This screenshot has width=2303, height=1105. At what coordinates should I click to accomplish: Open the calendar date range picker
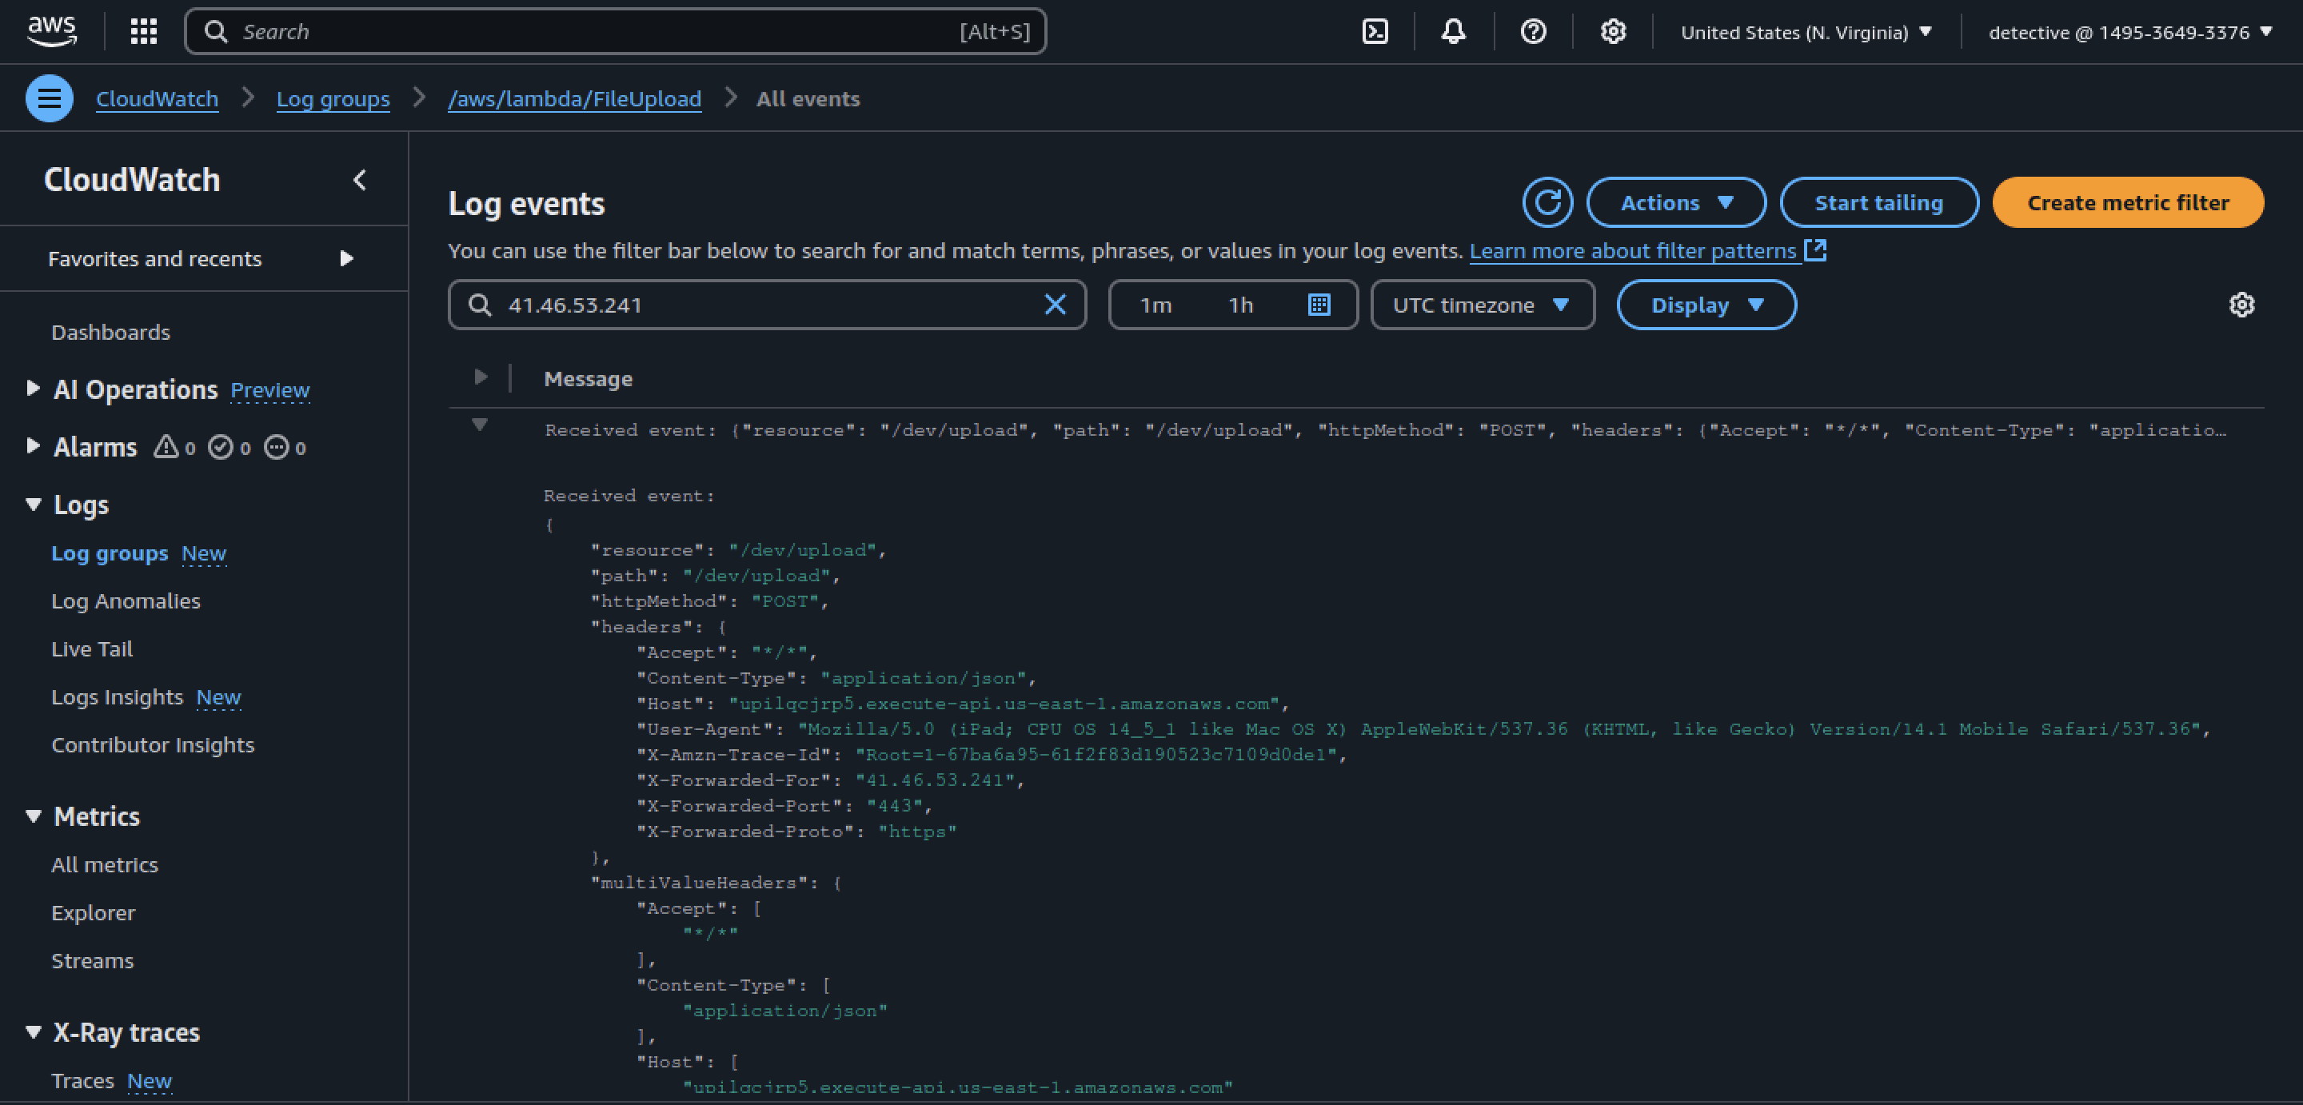[x=1319, y=305]
